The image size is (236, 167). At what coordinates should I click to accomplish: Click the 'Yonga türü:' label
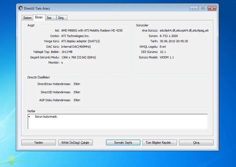pyautogui.click(x=52, y=41)
